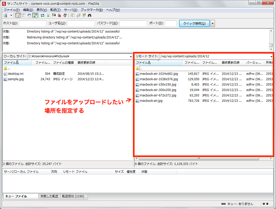Viewport: 276px width, 209px height.
Task: Click the colored-list toolbar icon
Action: (x=73, y=15)
